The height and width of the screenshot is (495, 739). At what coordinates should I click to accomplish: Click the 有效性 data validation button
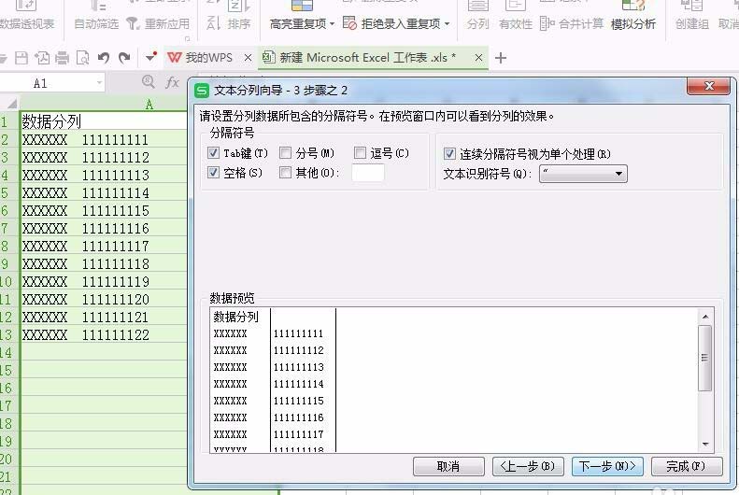(x=515, y=15)
